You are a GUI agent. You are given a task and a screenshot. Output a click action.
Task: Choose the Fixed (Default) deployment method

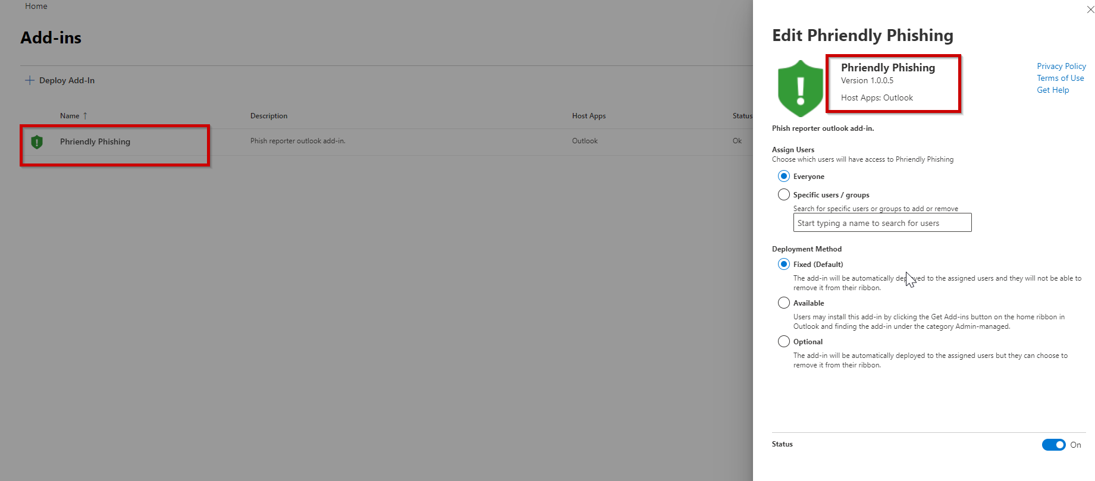click(784, 264)
